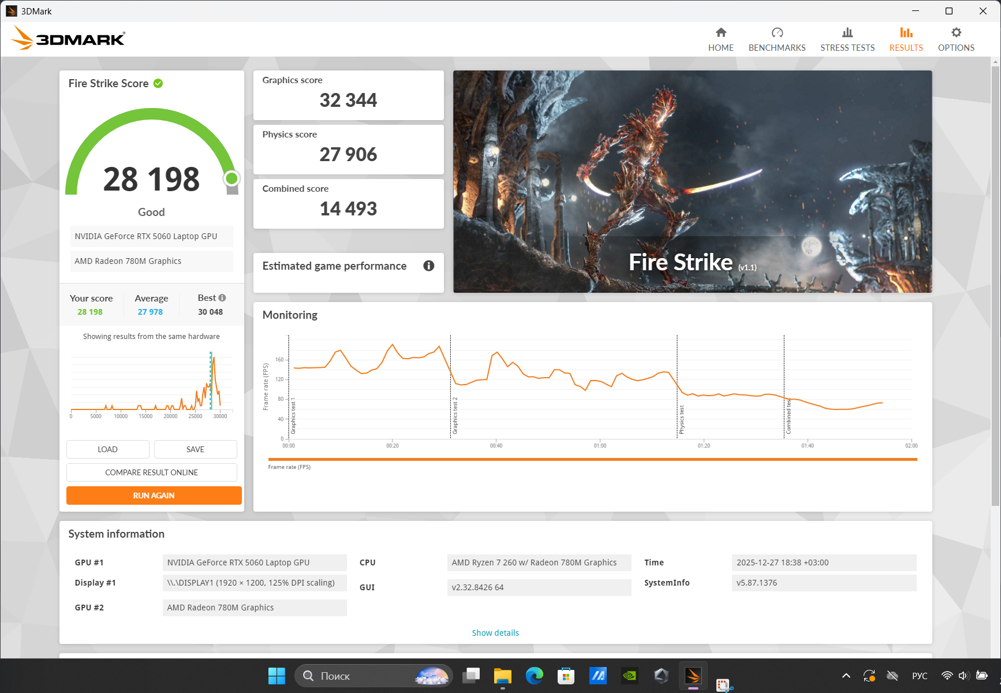Image resolution: width=1001 pixels, height=693 pixels.
Task: Run the Fire Strike benchmark again
Action: pos(154,495)
